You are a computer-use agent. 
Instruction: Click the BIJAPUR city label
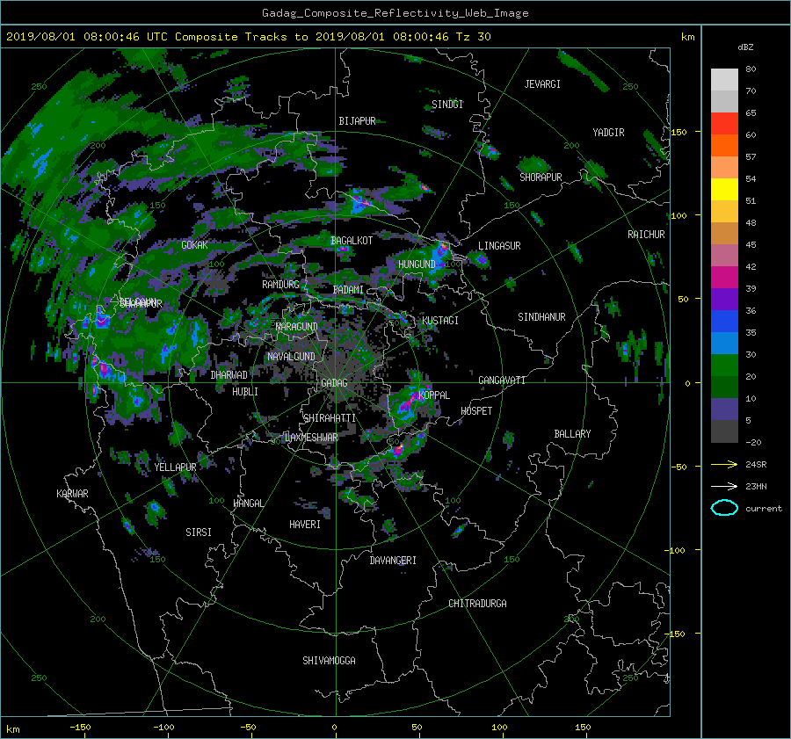(x=357, y=121)
